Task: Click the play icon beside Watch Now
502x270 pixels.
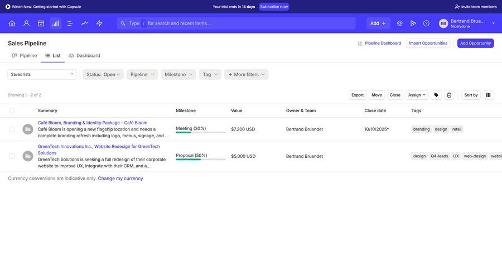Action: click(8, 7)
